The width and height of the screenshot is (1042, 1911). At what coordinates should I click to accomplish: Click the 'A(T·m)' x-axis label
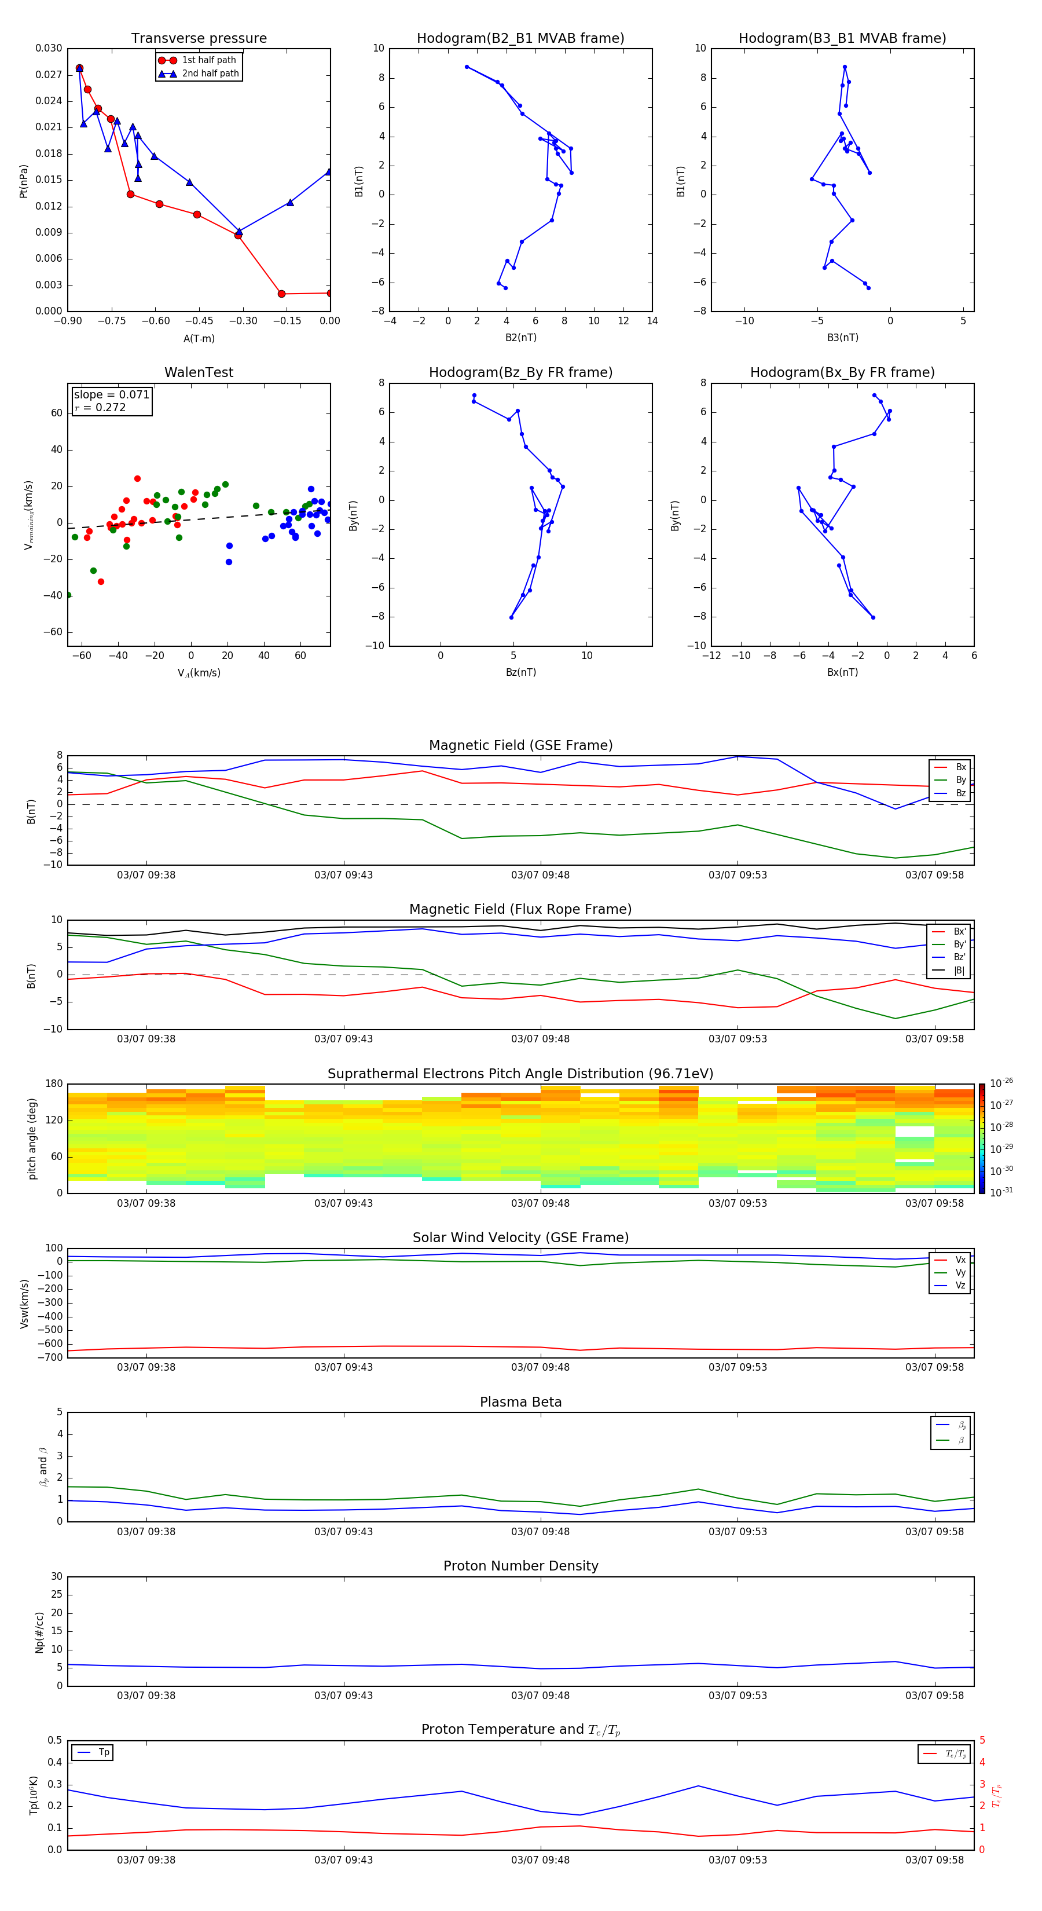(x=199, y=339)
